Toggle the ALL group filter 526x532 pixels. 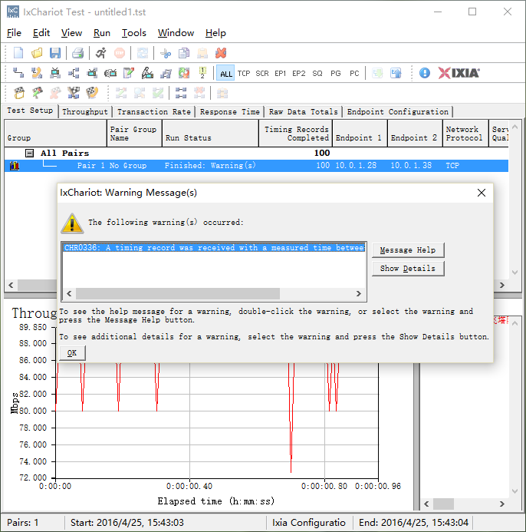(x=225, y=73)
